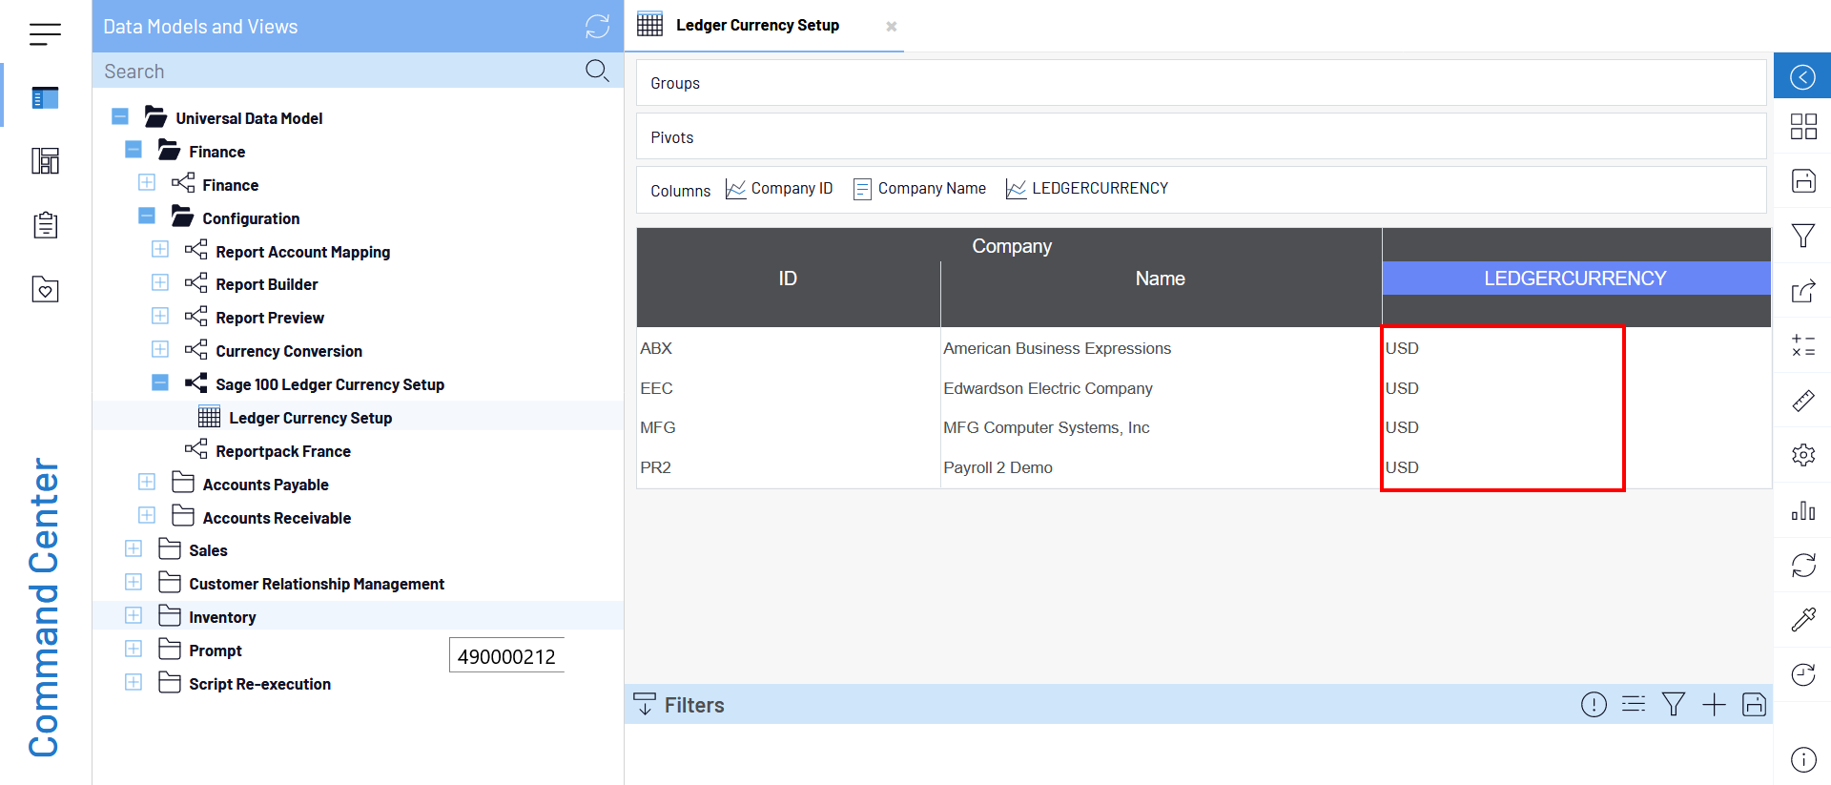Click the LEDGERCURRENCY column header

click(1574, 279)
